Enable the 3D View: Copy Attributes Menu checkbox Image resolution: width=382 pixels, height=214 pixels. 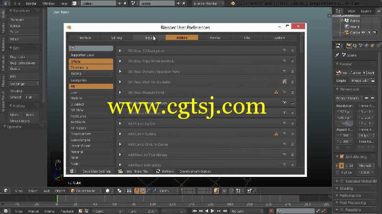292,61
